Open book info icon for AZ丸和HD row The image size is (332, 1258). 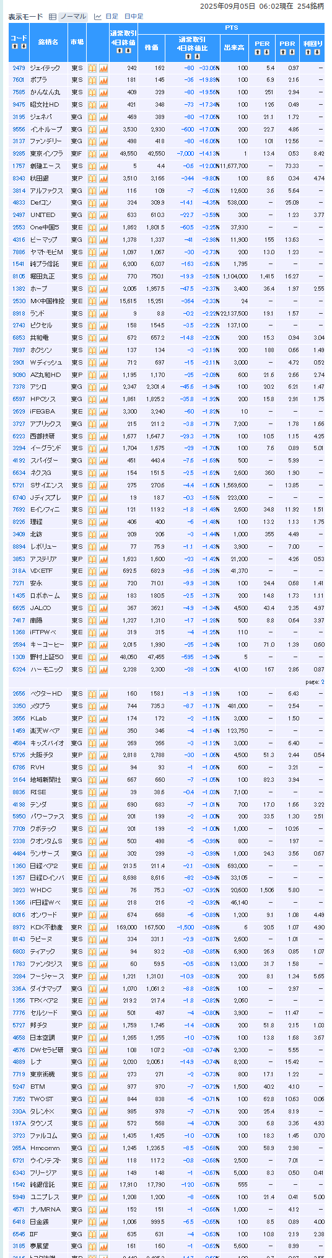pyautogui.click(x=92, y=374)
